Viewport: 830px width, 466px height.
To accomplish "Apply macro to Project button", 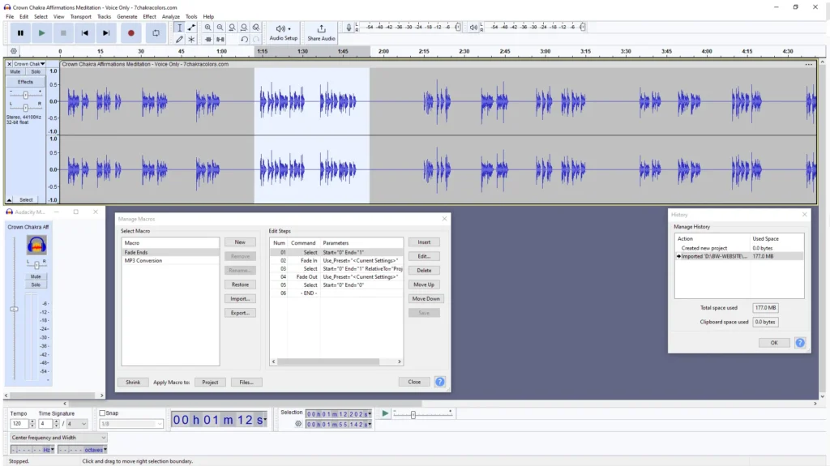I will [210, 382].
